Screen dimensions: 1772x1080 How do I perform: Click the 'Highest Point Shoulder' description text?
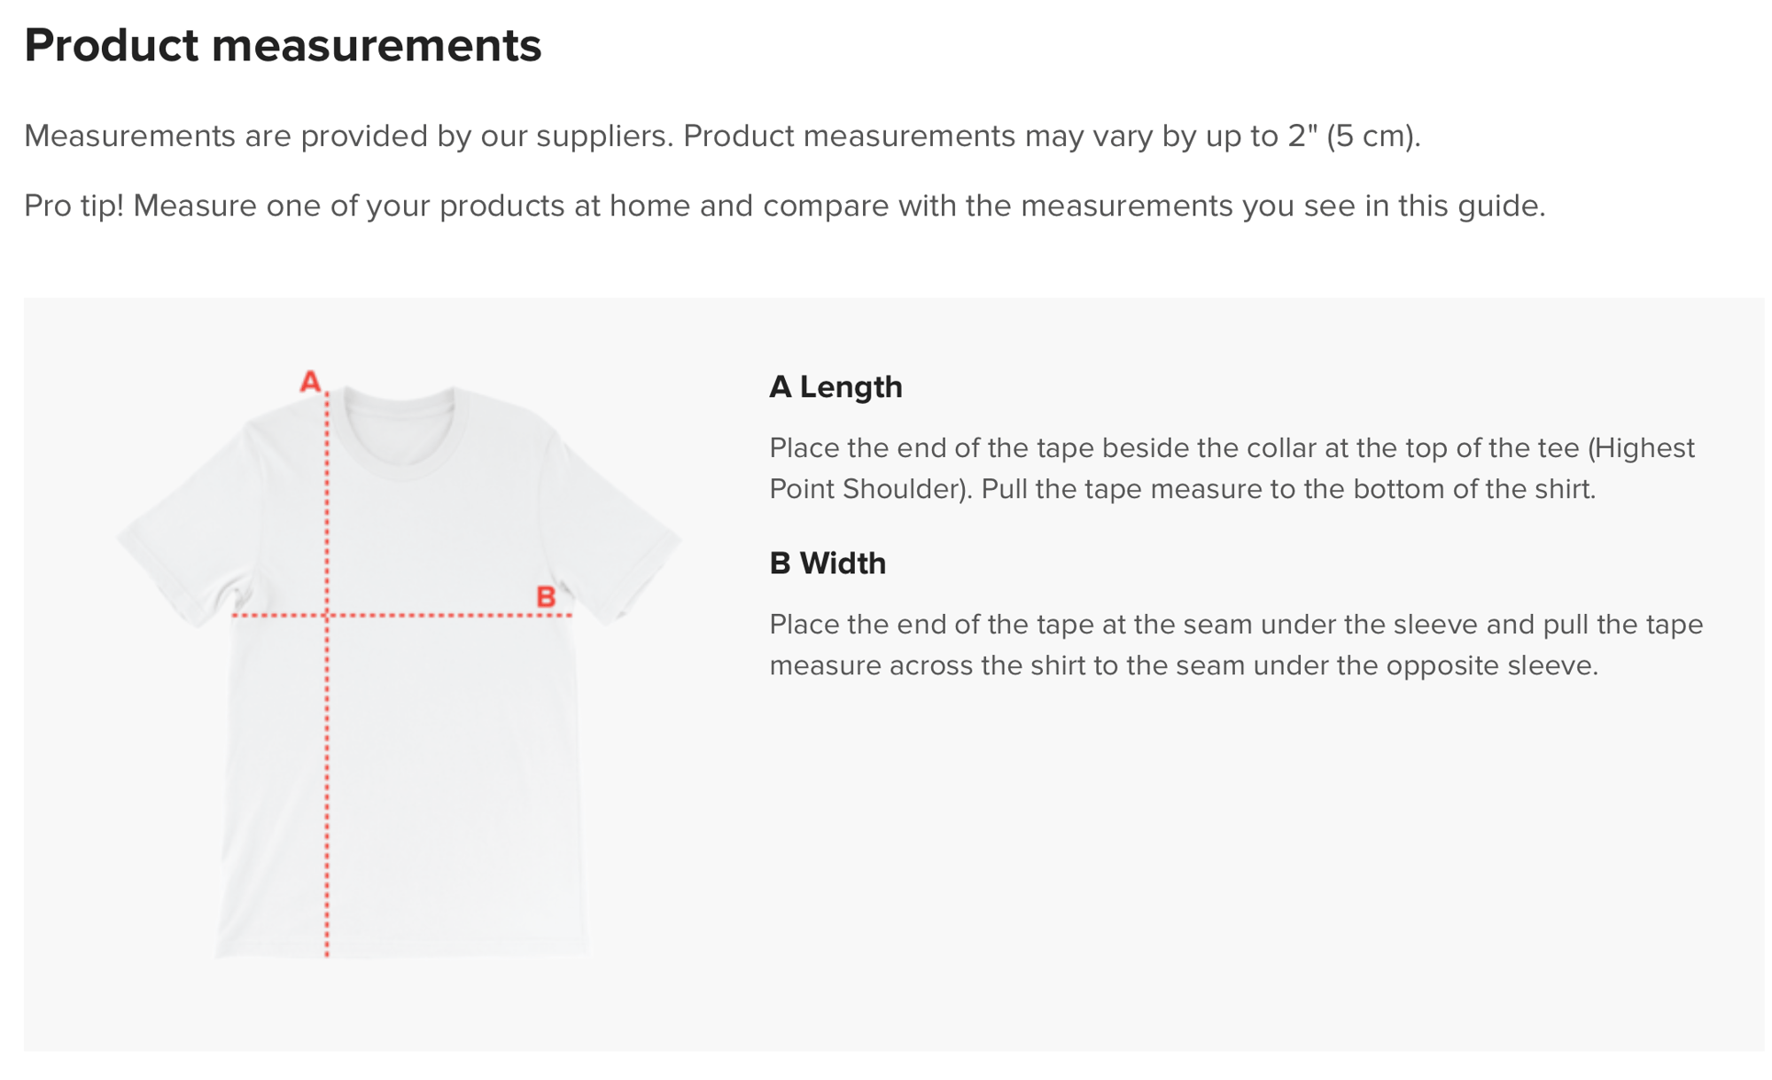tap(1232, 468)
